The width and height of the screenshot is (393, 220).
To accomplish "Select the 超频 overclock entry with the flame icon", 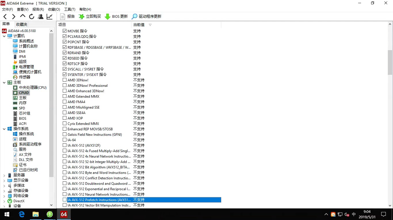I will [20, 62].
